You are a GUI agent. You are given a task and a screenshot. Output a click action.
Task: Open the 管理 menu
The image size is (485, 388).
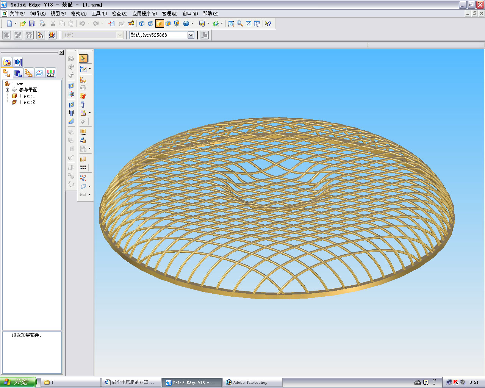click(169, 14)
